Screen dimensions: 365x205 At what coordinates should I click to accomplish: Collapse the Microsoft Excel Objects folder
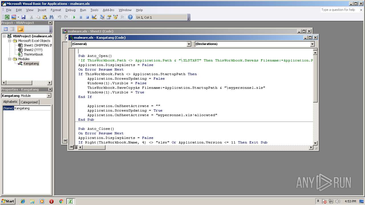coord(9,41)
